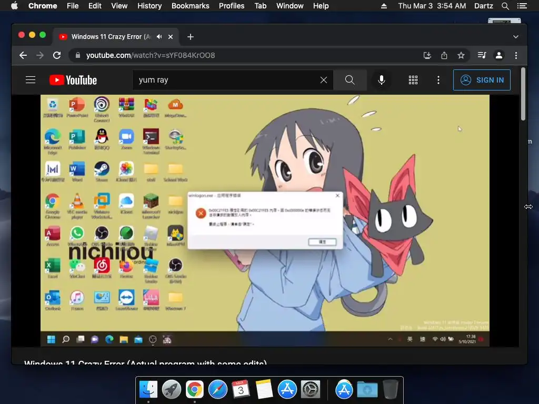Go forward in browser history
Viewport: 539px width, 404px height.
[40, 55]
